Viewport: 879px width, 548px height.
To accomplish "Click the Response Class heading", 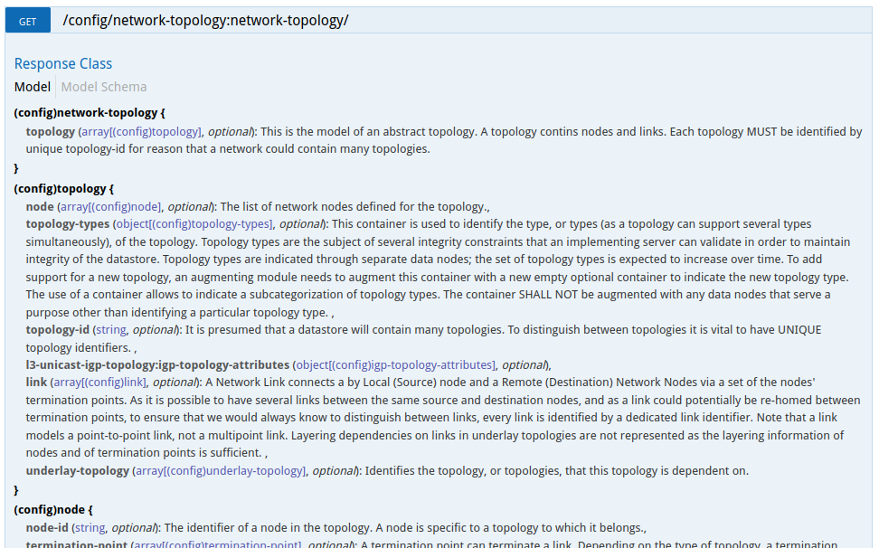I will pyautogui.click(x=63, y=64).
